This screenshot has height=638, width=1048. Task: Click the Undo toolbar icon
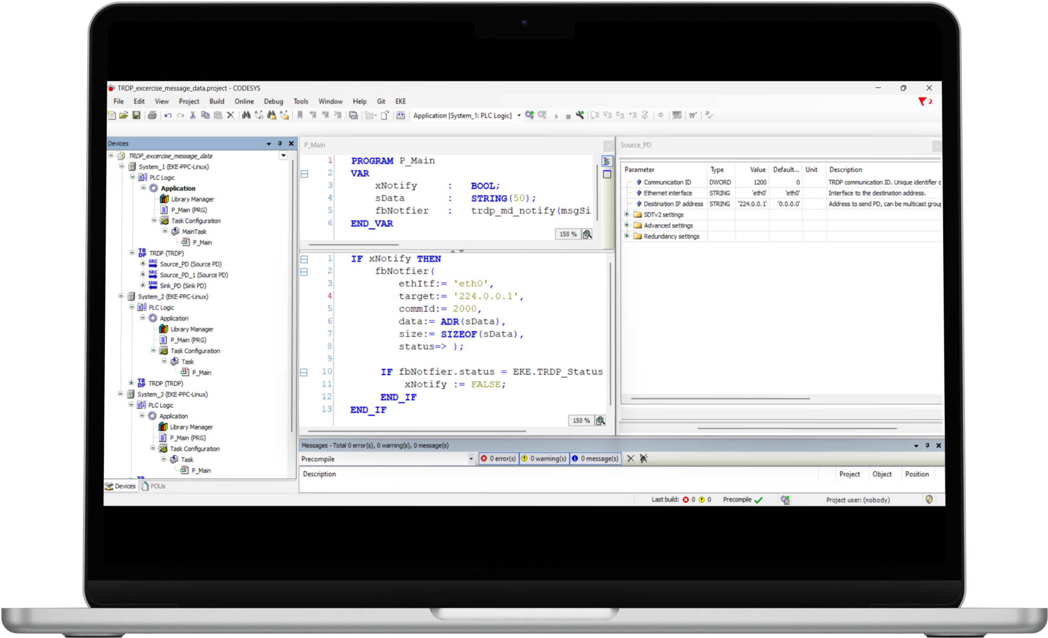point(168,115)
